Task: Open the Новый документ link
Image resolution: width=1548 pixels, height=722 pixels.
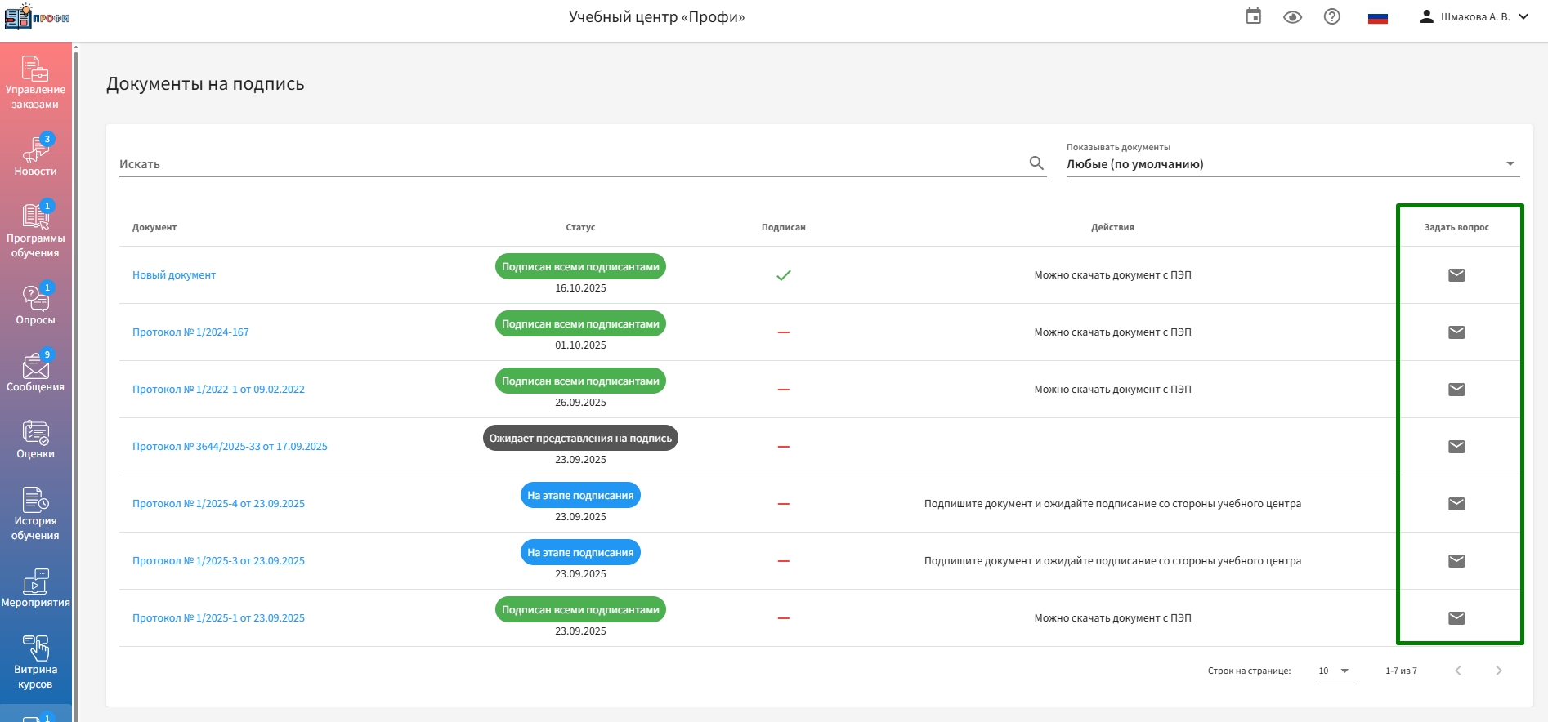Action: pyautogui.click(x=174, y=275)
